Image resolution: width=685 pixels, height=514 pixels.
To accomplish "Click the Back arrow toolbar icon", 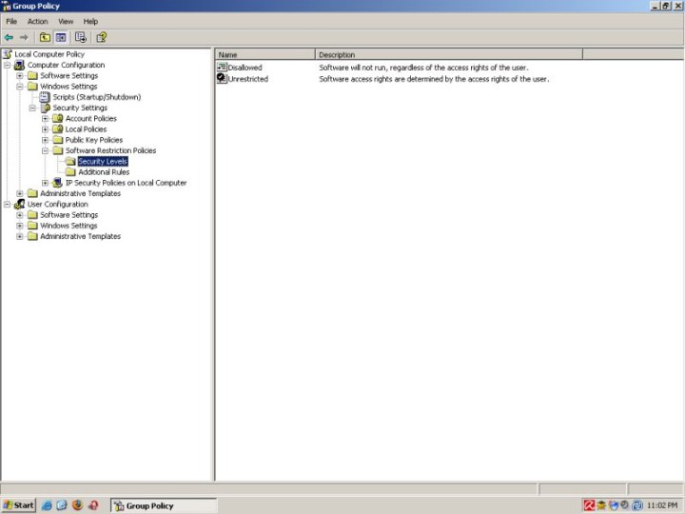I will [x=9, y=37].
